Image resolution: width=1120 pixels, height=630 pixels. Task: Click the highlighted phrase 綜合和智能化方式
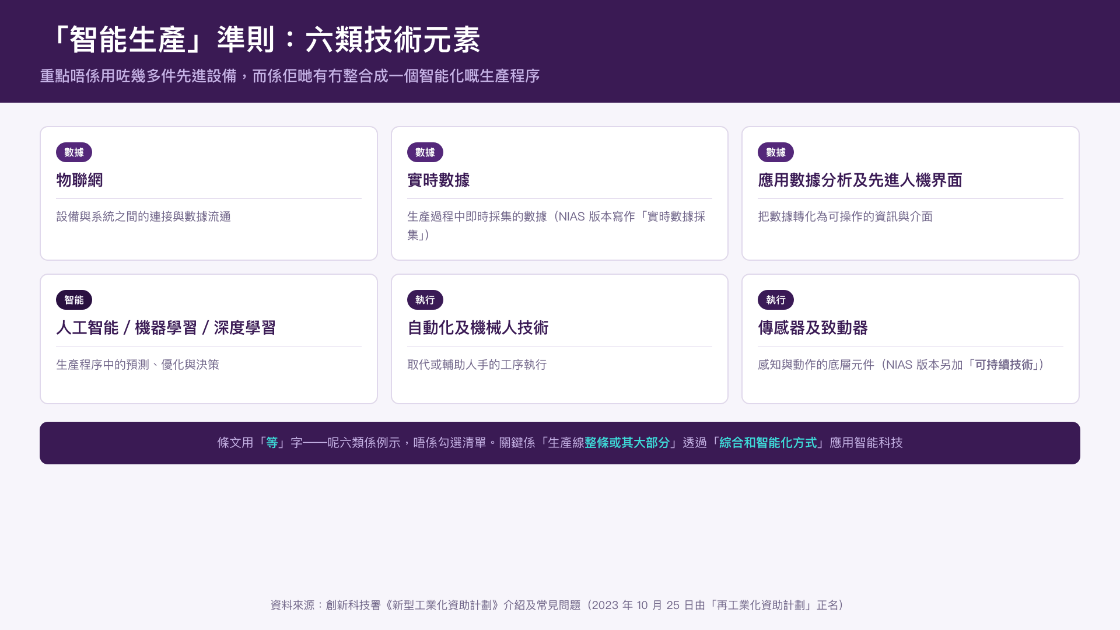[x=768, y=443]
